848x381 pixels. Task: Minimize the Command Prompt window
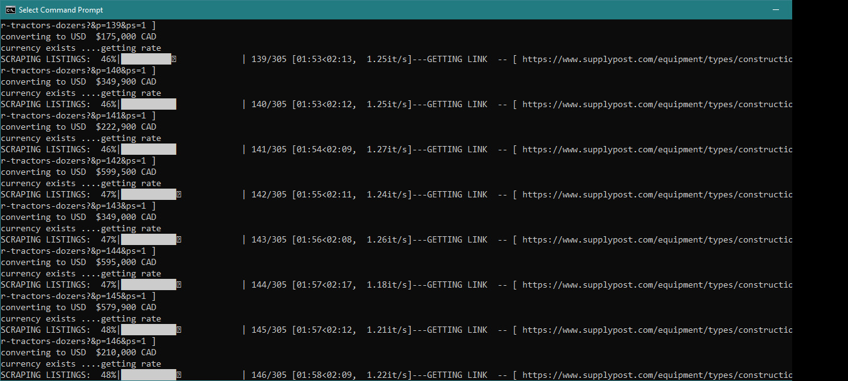click(776, 10)
